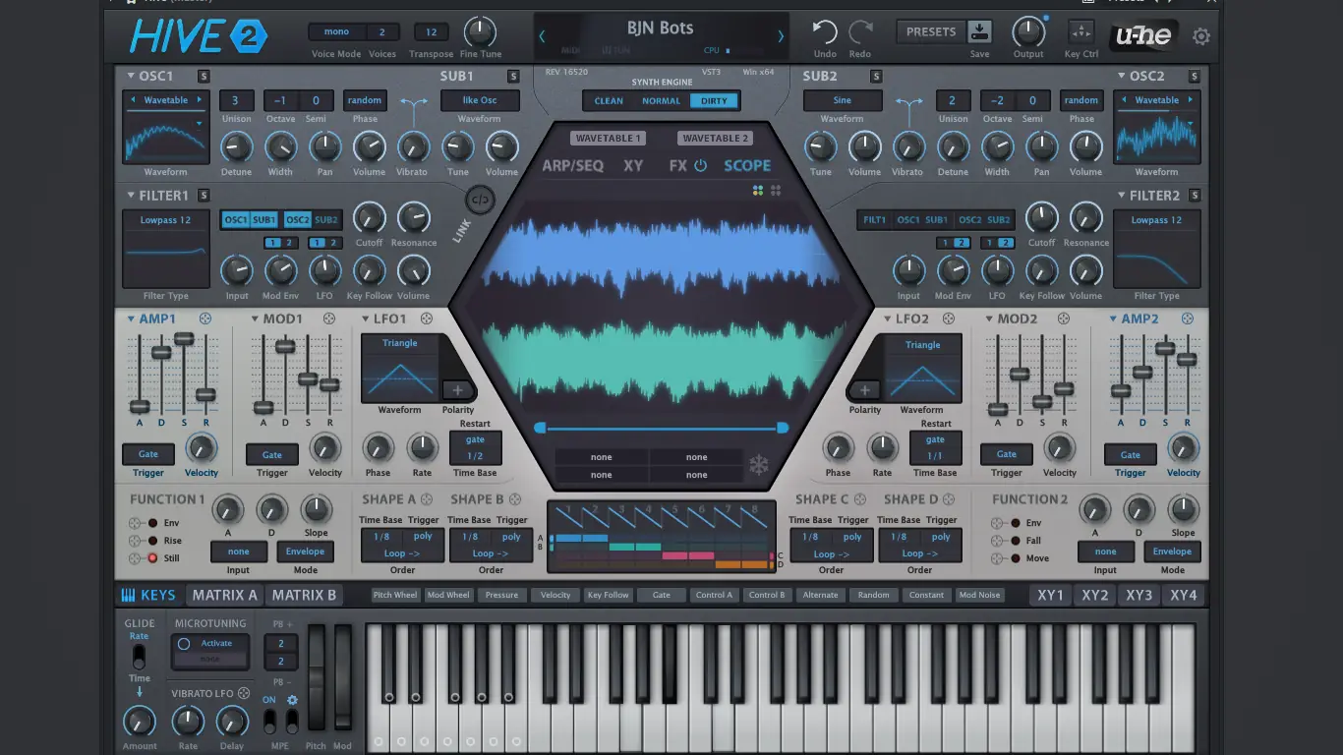The width and height of the screenshot is (1343, 755).
Task: Open the SHAPE C preset wheel icon
Action: [860, 499]
